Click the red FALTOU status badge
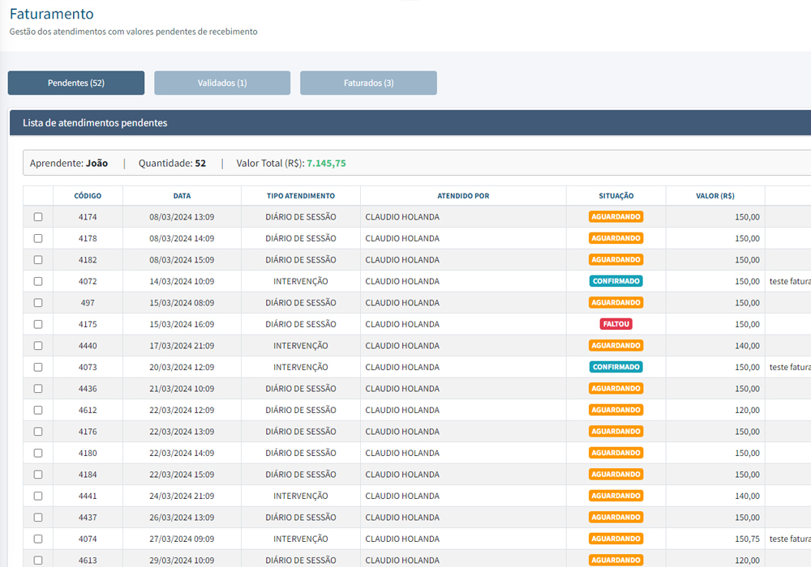811x567 pixels. [616, 324]
